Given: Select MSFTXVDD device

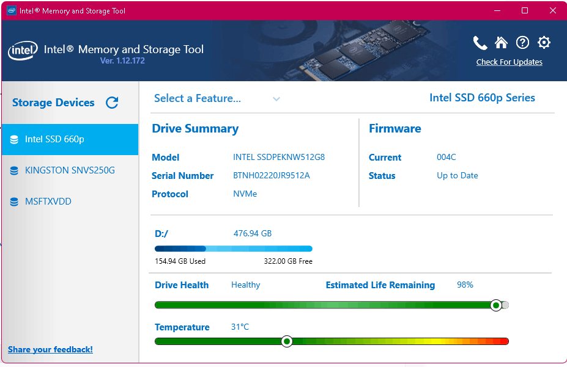Looking at the screenshot, I should tap(70, 202).
